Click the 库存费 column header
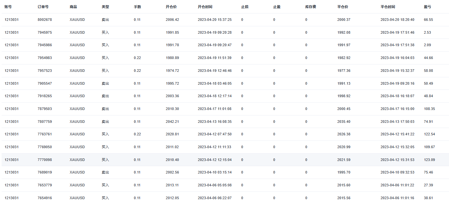Screen dimensions: 449x203 (311, 7)
